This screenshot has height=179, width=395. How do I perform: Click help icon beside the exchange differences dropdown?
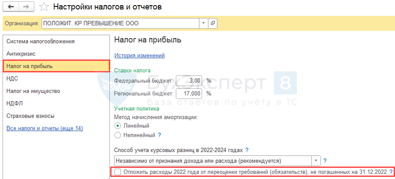click(x=325, y=160)
